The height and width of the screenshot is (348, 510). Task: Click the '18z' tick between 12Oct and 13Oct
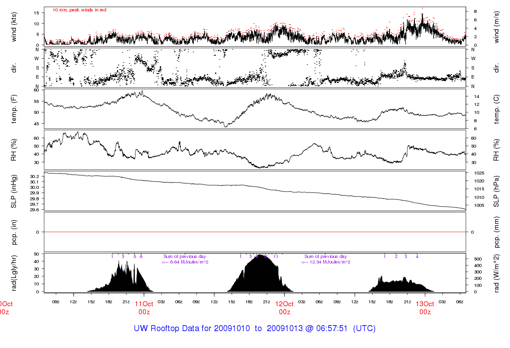[x=389, y=302]
